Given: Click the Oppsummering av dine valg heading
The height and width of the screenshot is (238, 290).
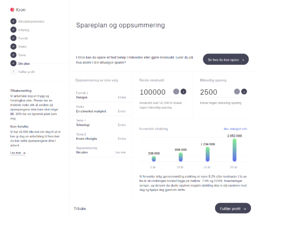Looking at the screenshot, I should (97, 80).
